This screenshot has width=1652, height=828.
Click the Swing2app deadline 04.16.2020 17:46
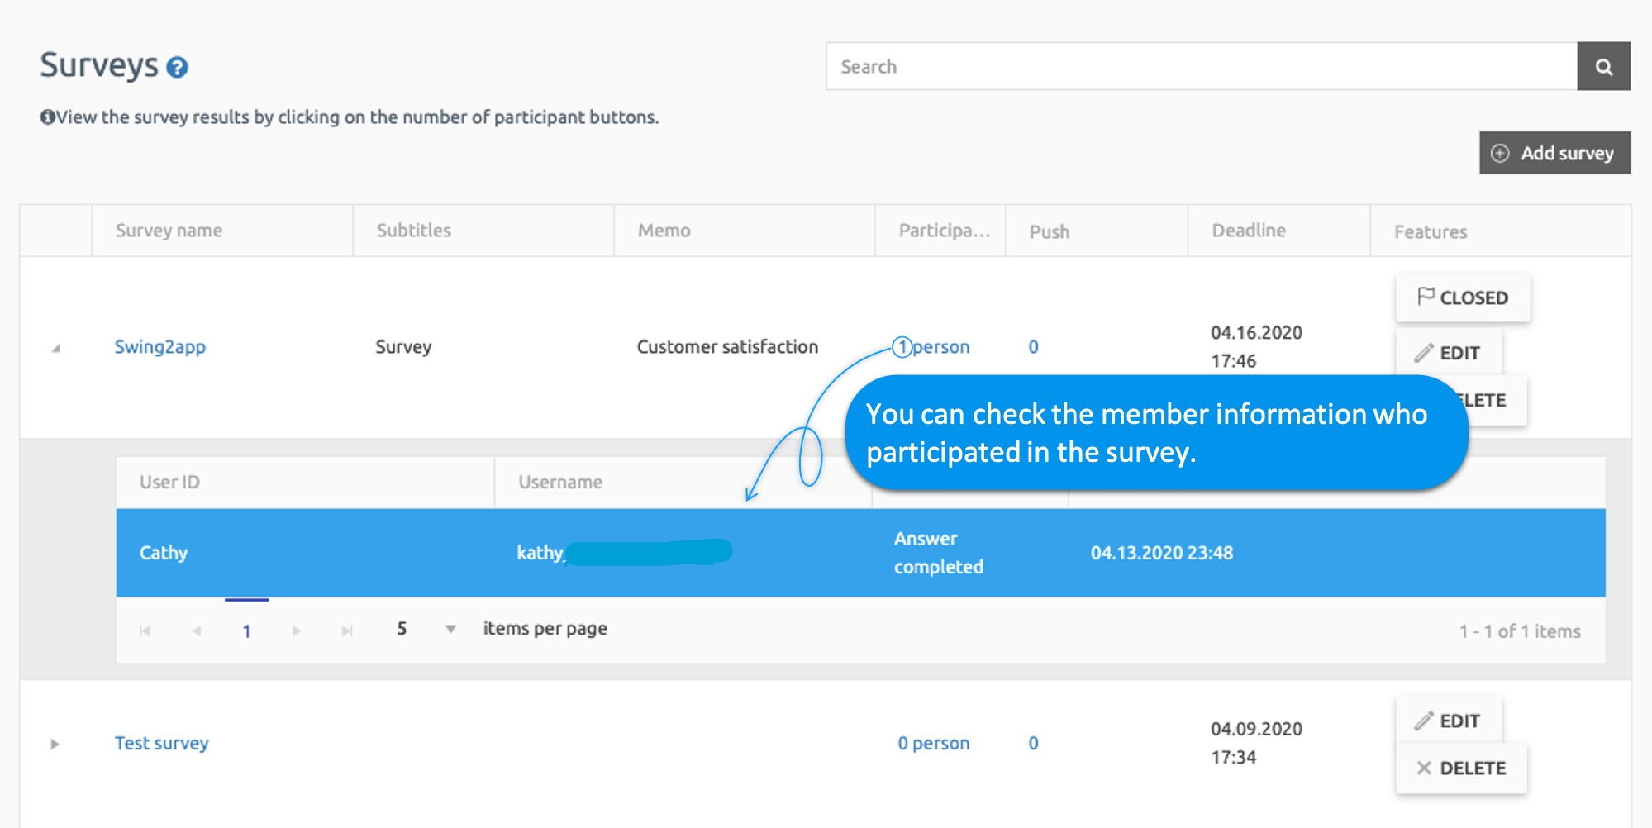click(x=1256, y=347)
